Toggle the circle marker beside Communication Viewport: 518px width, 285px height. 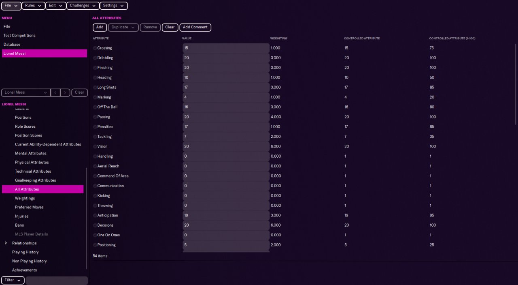click(95, 186)
